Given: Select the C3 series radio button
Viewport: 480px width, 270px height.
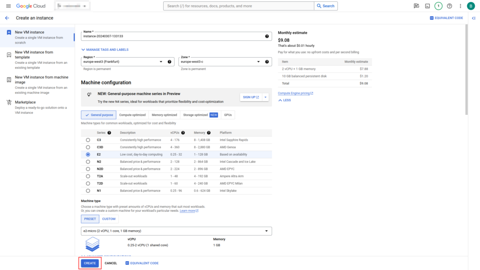Looking at the screenshot, I should coord(88,140).
